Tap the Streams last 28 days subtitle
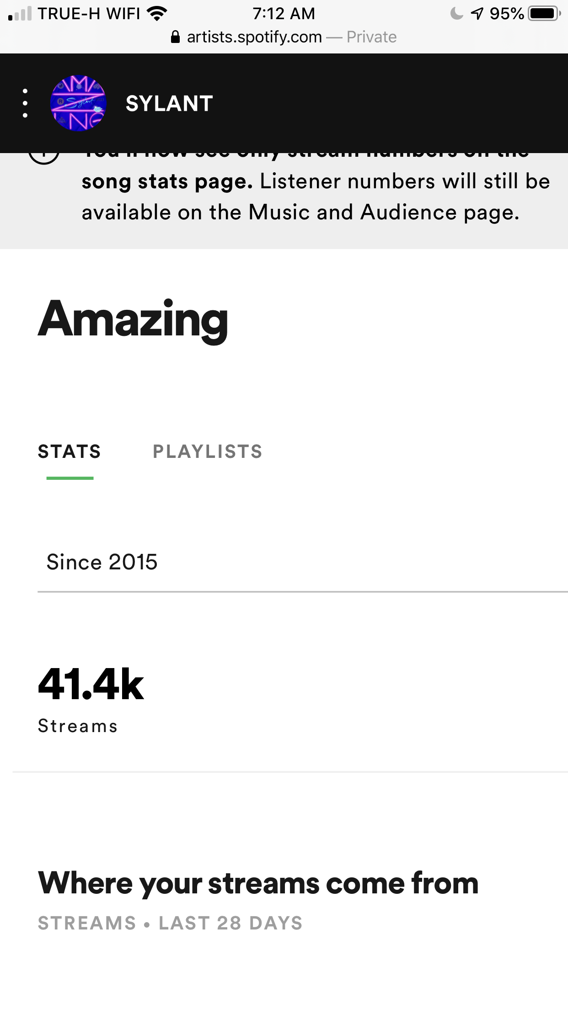This screenshot has height=1009, width=568. (x=170, y=923)
